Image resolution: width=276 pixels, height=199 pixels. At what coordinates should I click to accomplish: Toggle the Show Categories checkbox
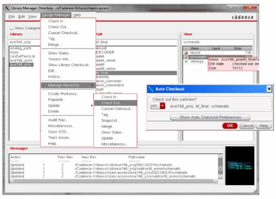coord(11,28)
